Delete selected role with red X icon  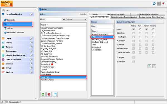click(49, 94)
